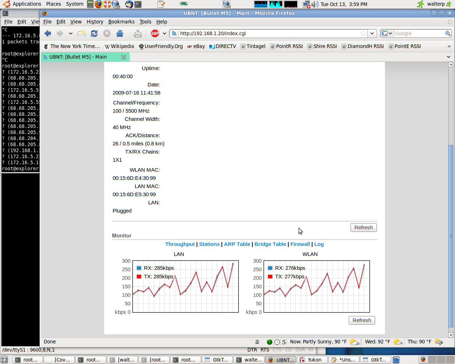Click the network connection icon in panel
This screenshot has height=364, width=455.
pos(306,4)
